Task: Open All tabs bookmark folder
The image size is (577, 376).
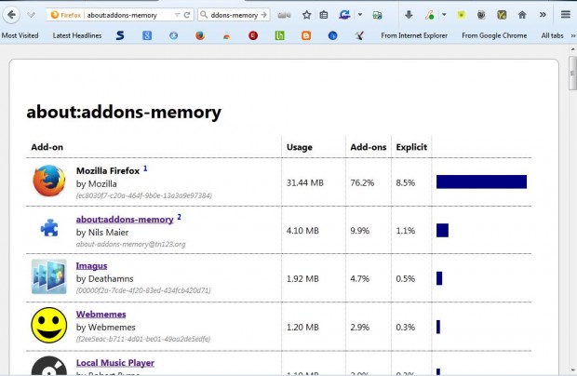Action: pyautogui.click(x=552, y=35)
